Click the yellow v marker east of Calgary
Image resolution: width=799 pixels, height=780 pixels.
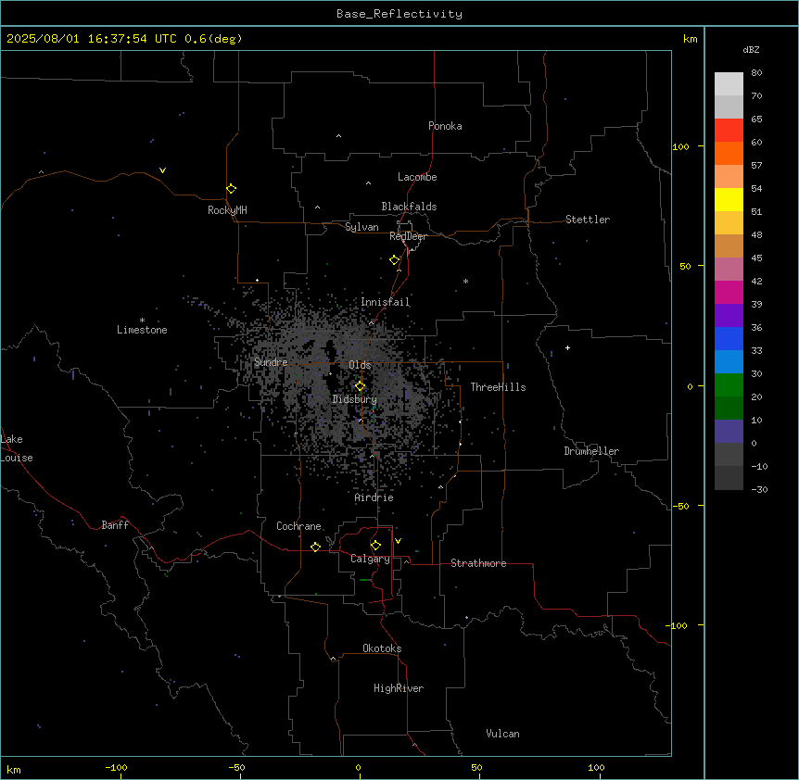(398, 541)
